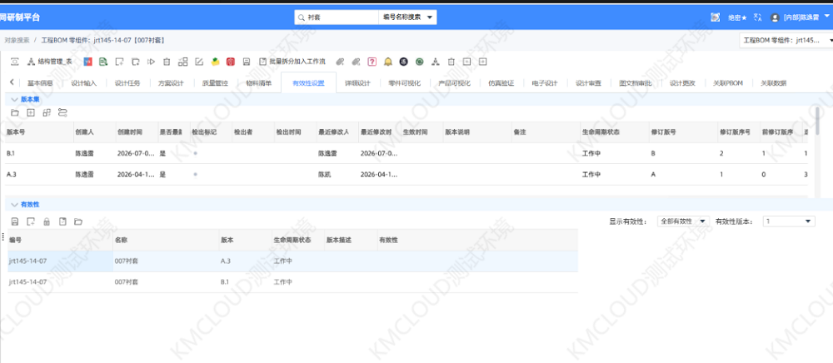Image resolution: width=833 pixels, height=363 pixels.
Task: Click 批量拆分加入工作流 button
Action: 292,62
